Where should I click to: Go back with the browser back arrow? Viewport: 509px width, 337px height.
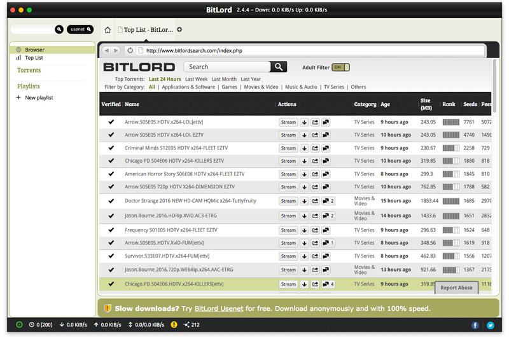106,51
